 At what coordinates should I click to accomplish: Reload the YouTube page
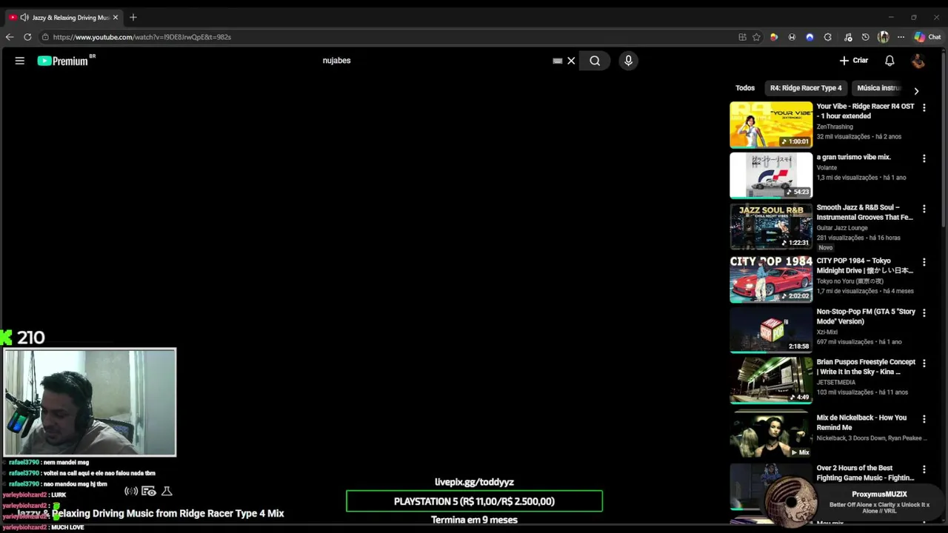pyautogui.click(x=27, y=37)
